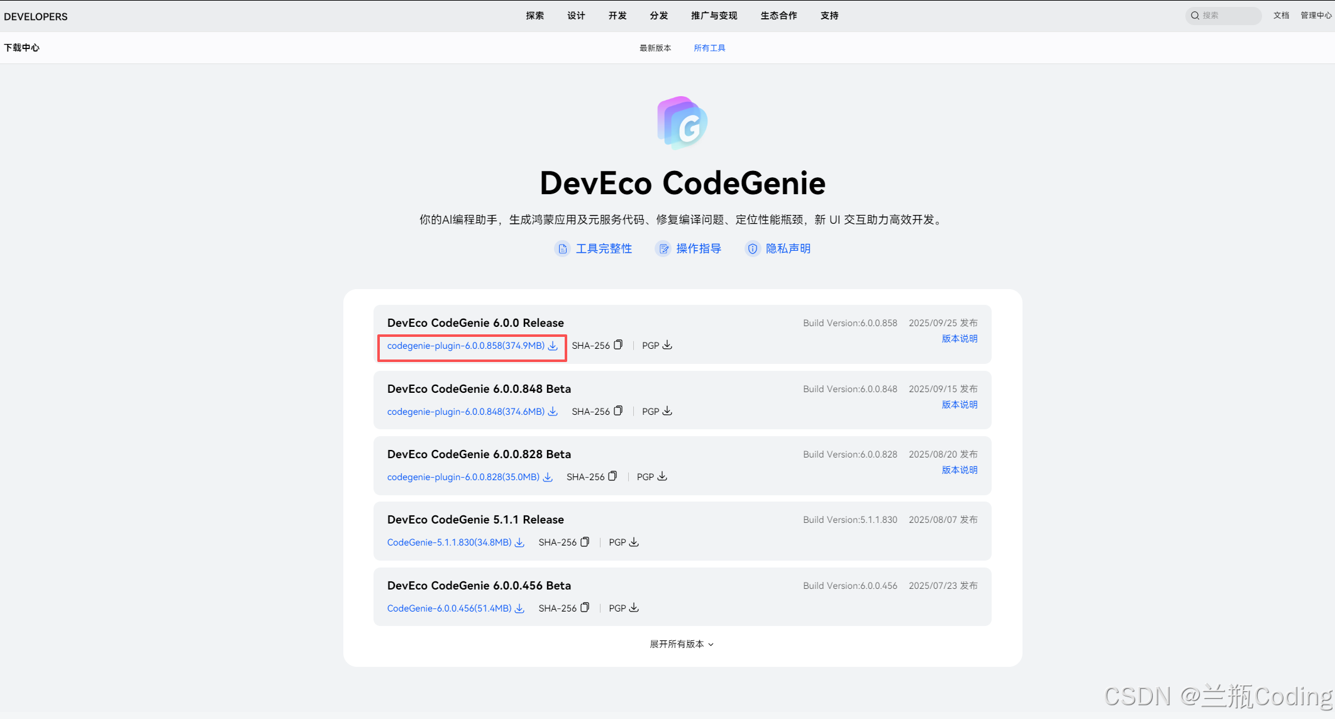Click the DevEco CodeGenie logo icon

(x=682, y=123)
